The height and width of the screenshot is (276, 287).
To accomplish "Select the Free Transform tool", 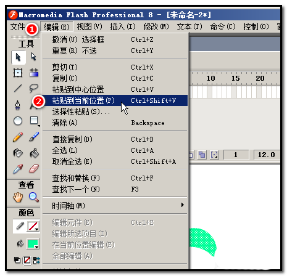I will point(18,73).
